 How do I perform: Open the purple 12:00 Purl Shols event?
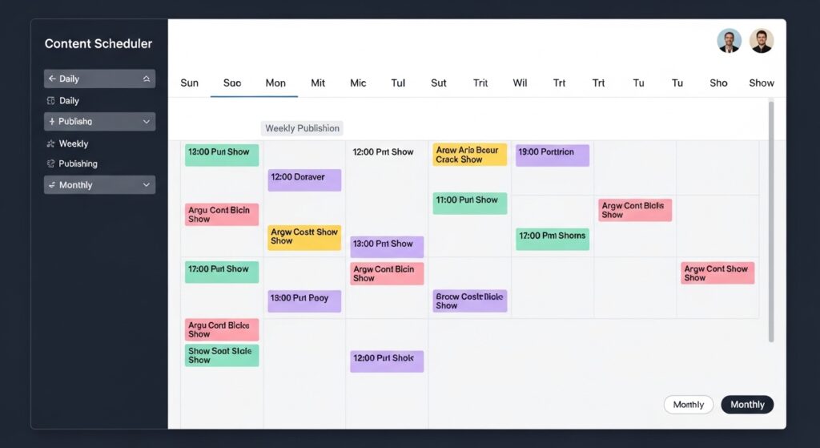tap(387, 361)
